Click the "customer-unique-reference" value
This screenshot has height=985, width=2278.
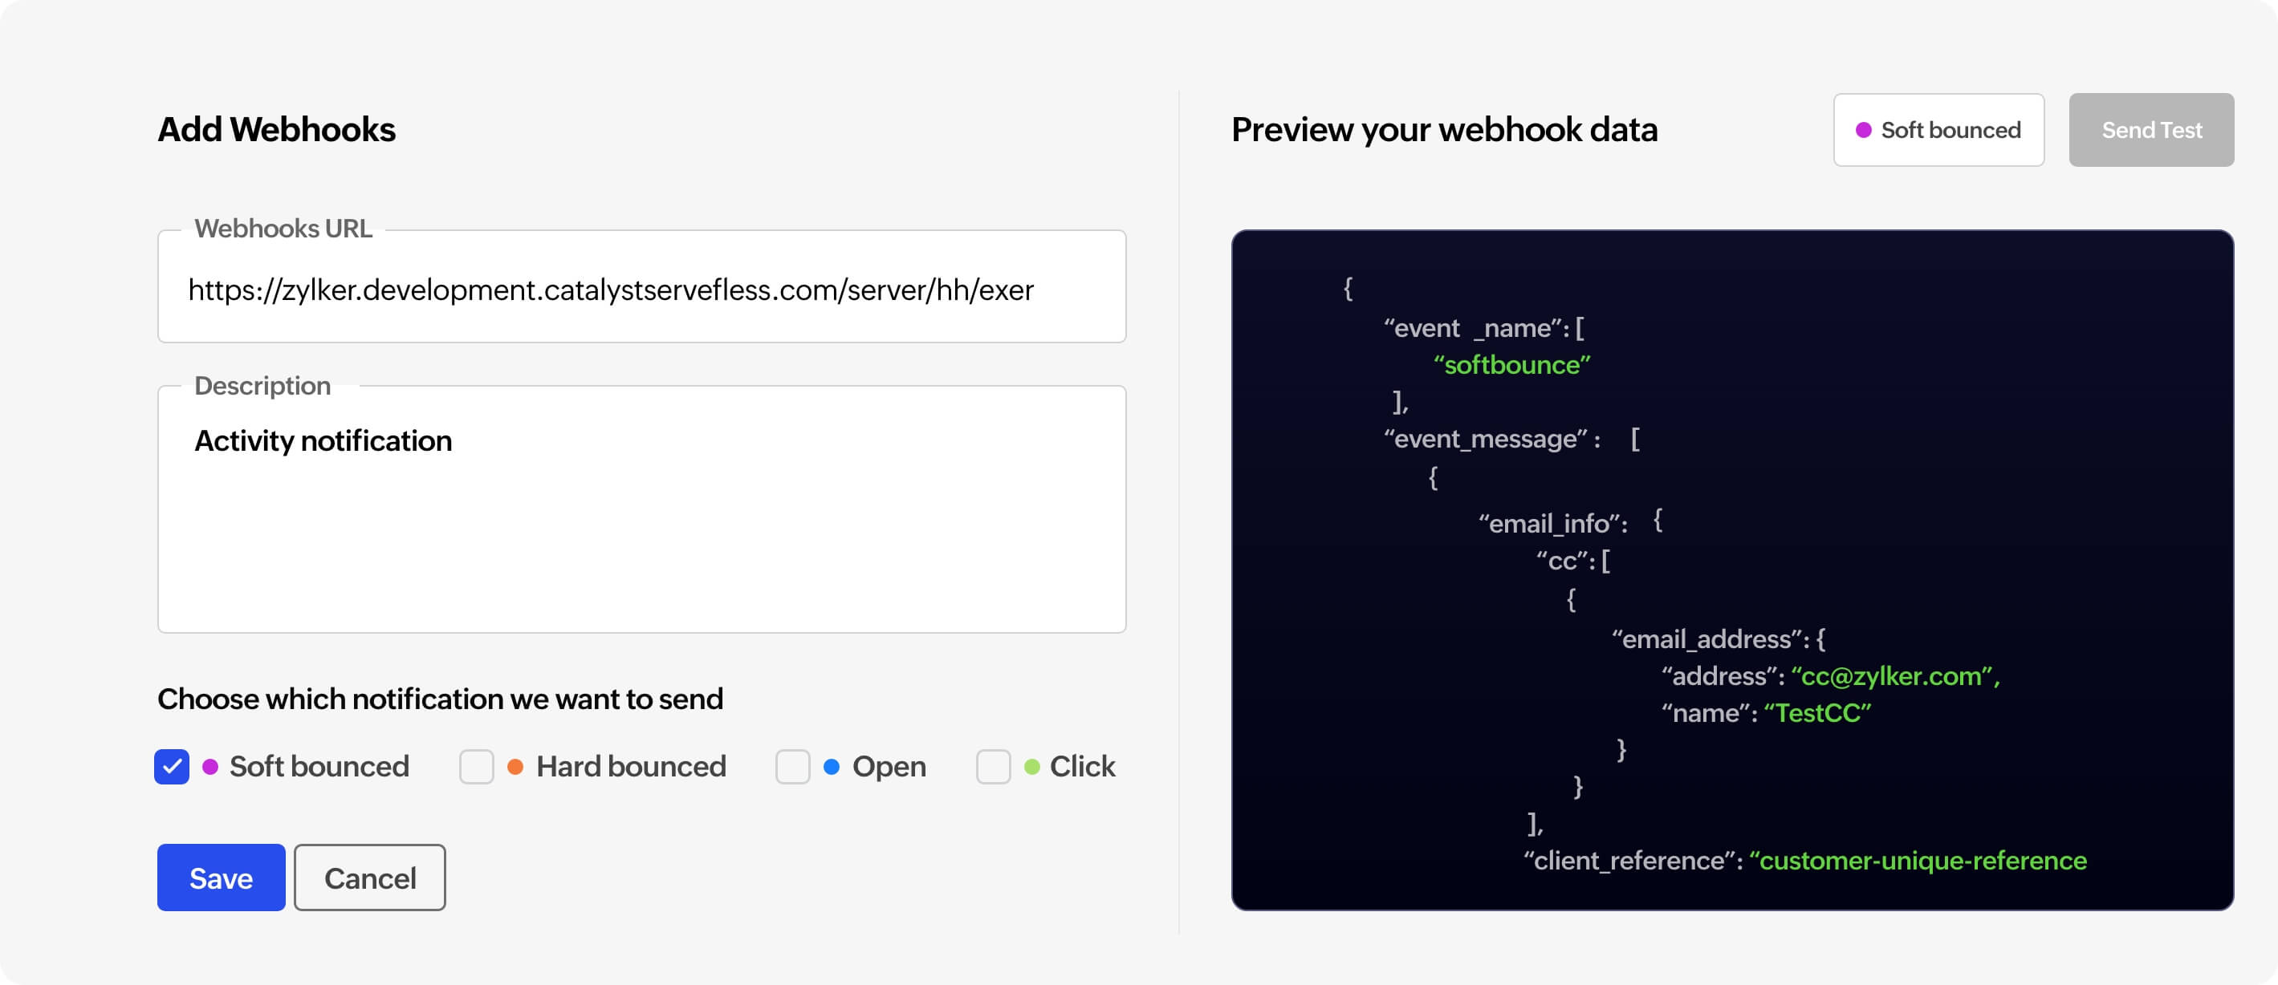(1918, 861)
